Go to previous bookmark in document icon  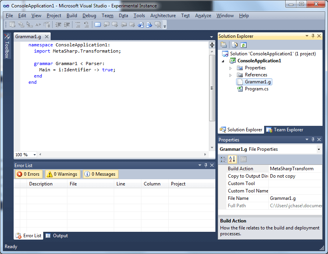point(141,25)
